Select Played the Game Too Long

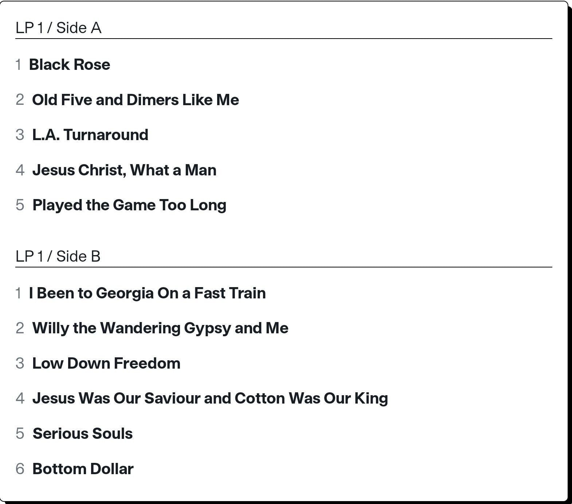(x=129, y=206)
